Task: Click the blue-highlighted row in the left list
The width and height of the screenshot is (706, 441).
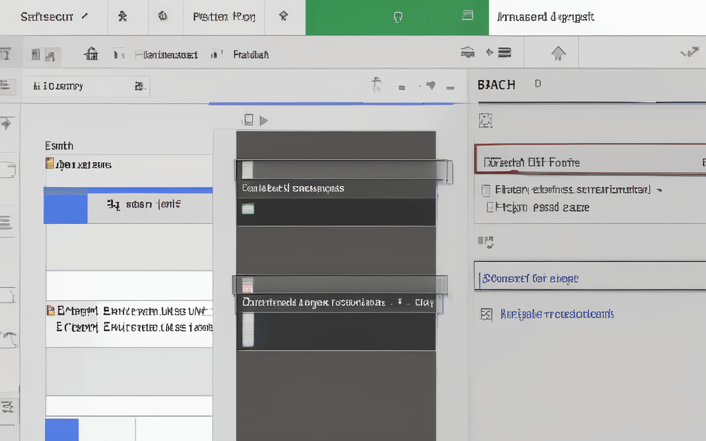Action: tap(128, 205)
